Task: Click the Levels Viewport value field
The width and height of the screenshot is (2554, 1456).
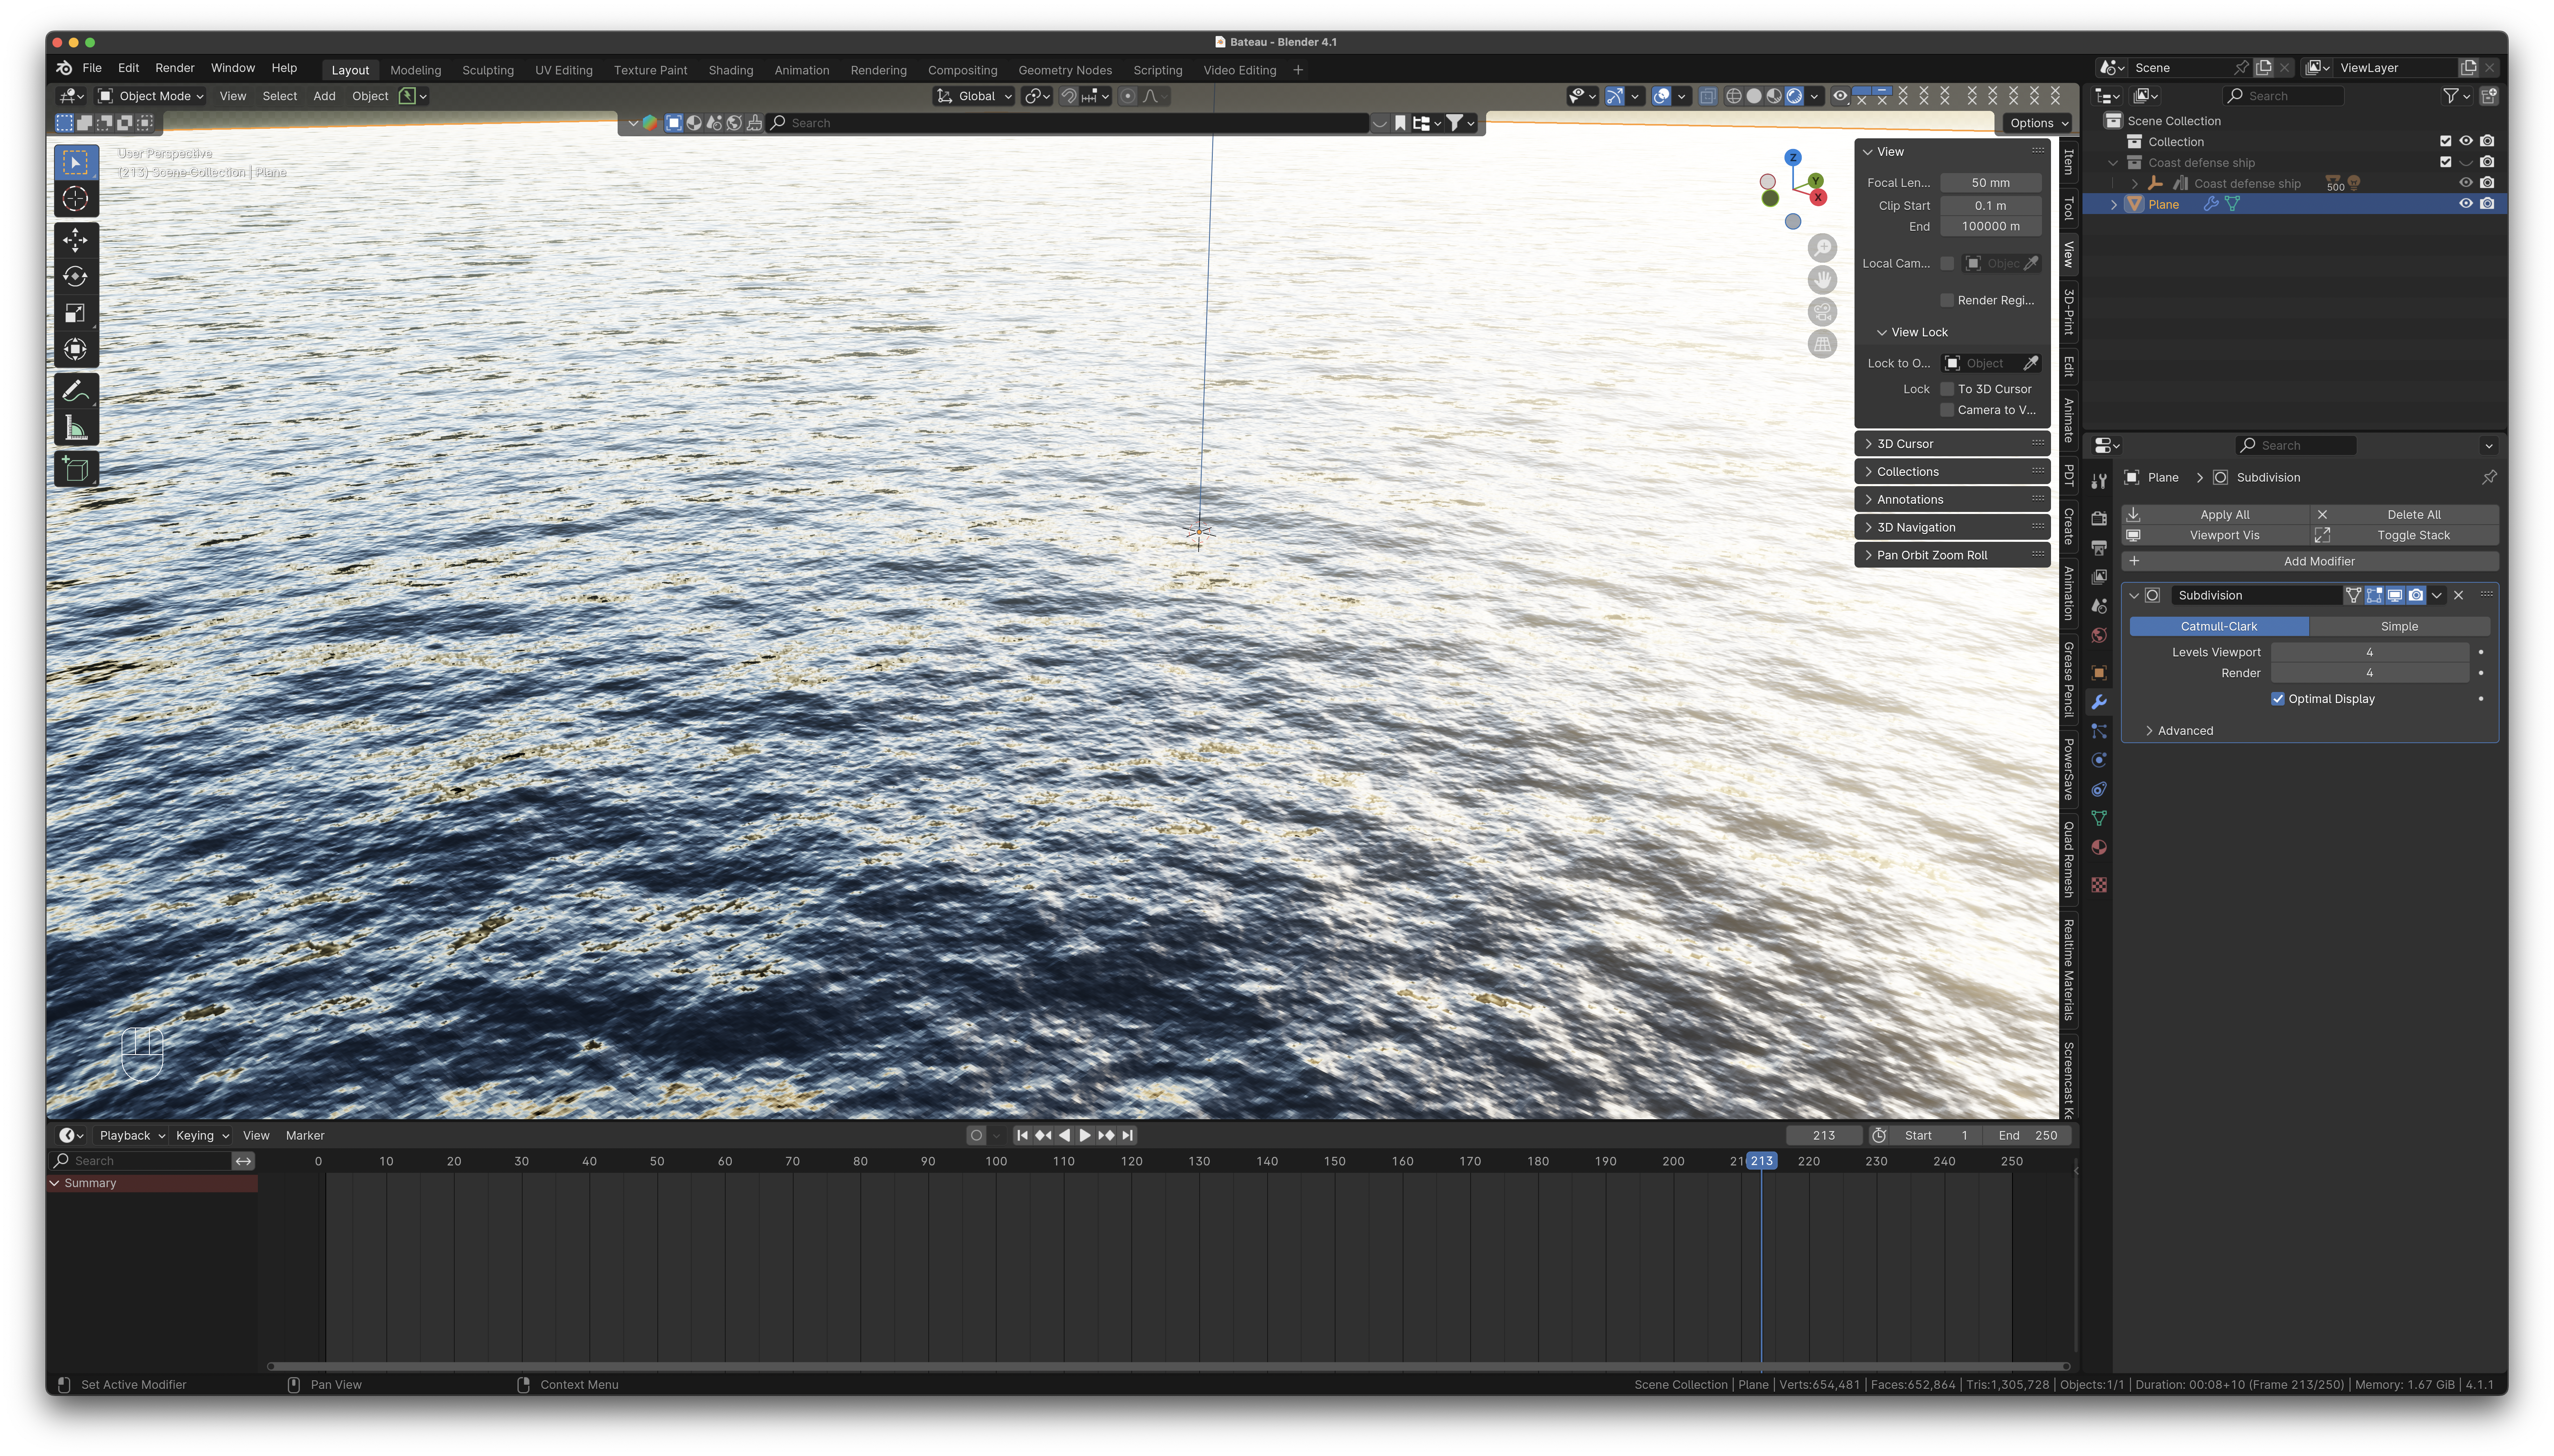Action: point(2369,652)
